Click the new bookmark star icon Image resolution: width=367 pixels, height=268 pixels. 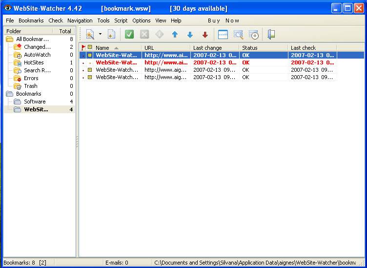90,34
